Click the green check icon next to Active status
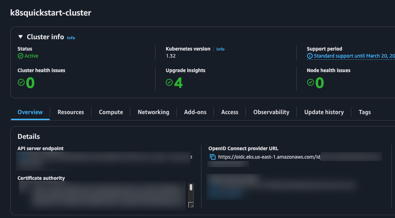The width and height of the screenshot is (395, 218). coord(20,56)
